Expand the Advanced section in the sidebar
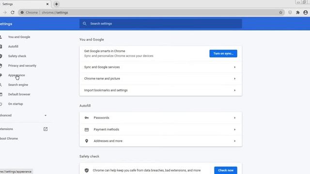The height and width of the screenshot is (174, 310). [23, 115]
